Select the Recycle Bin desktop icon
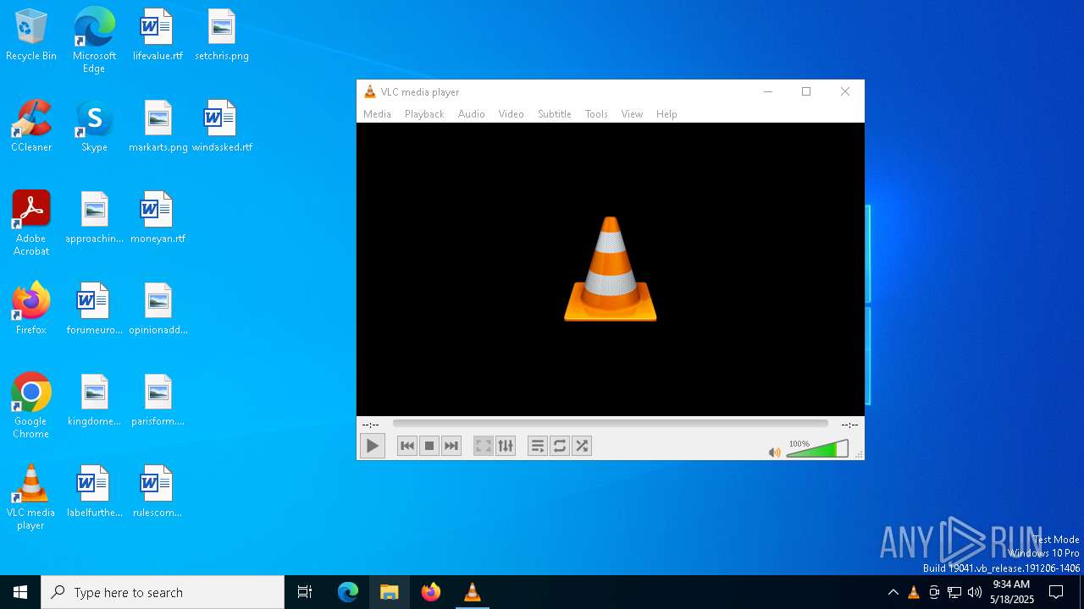This screenshot has width=1084, height=609. coord(31,36)
